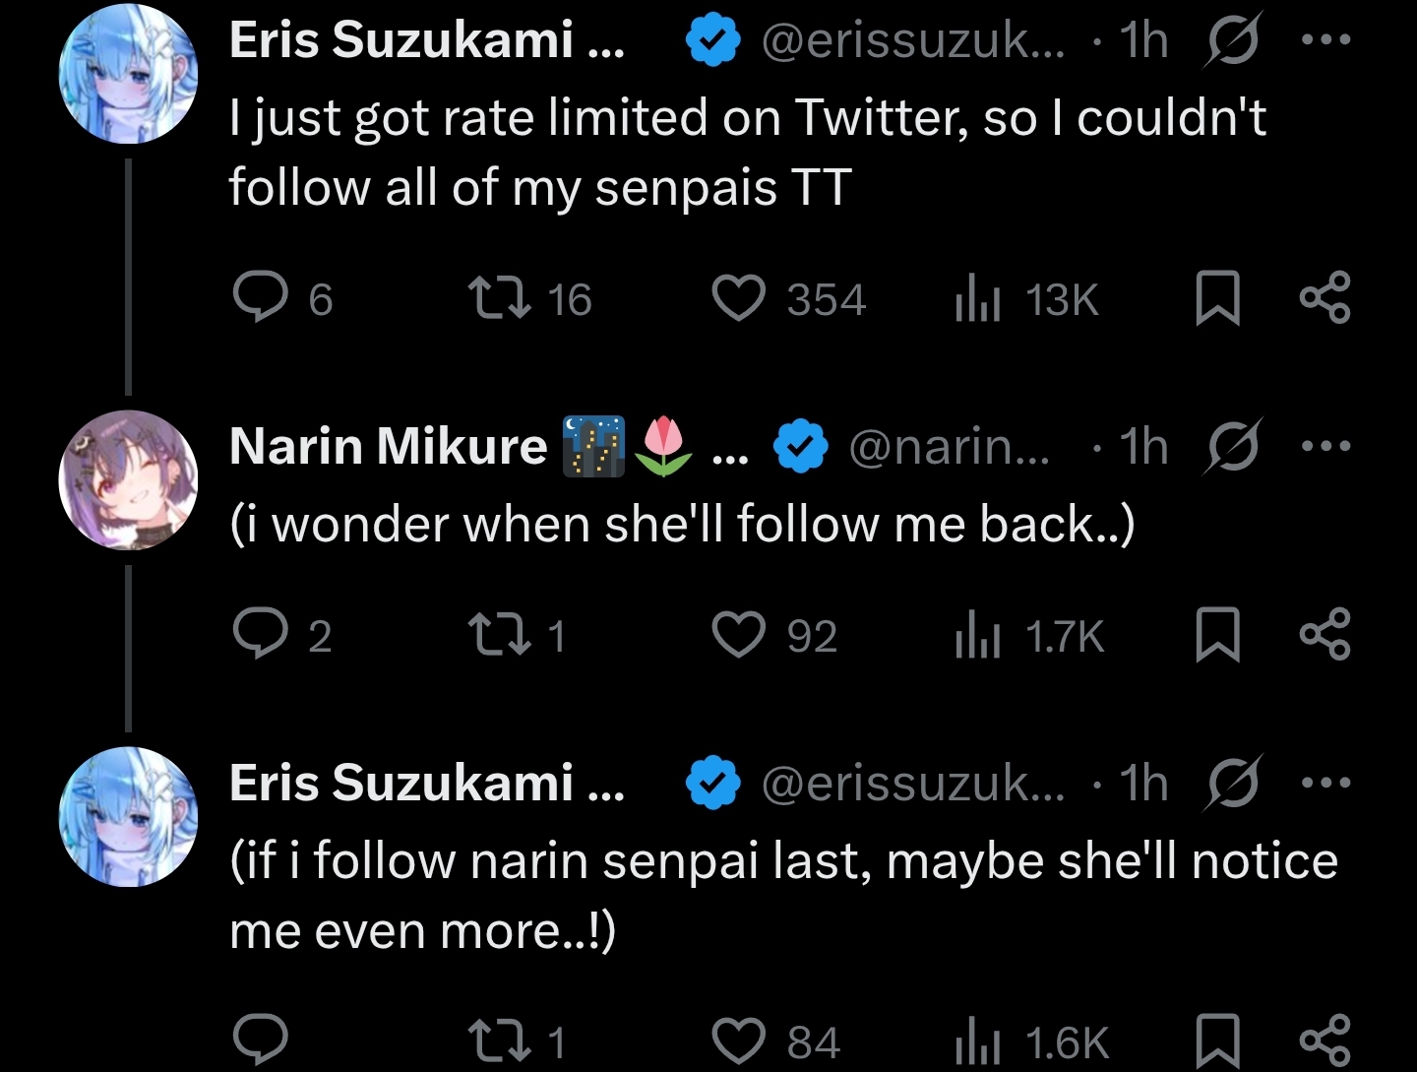The height and width of the screenshot is (1072, 1417).
Task: Bookmark Narin Mikure's tweet
Action: pyautogui.click(x=1216, y=635)
